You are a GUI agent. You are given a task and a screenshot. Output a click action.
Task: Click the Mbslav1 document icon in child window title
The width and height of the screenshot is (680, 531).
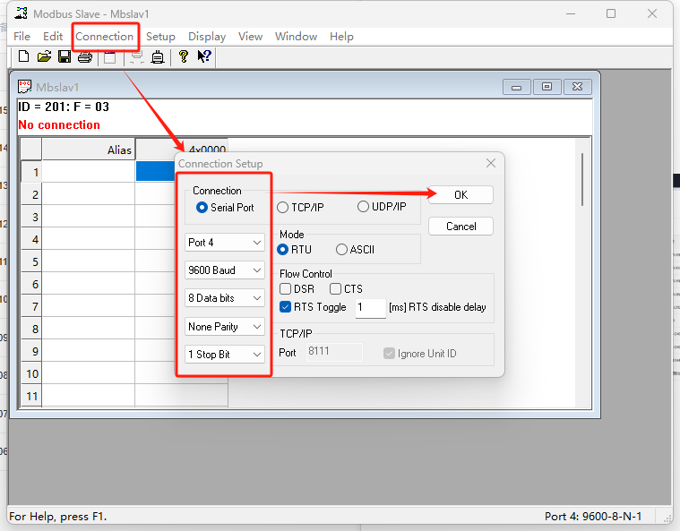(25, 87)
